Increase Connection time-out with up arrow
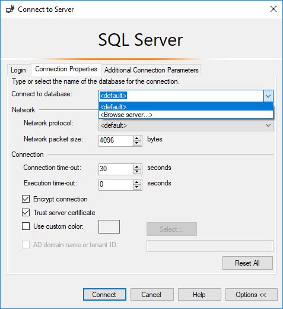This screenshot has width=283, height=309. [x=137, y=166]
